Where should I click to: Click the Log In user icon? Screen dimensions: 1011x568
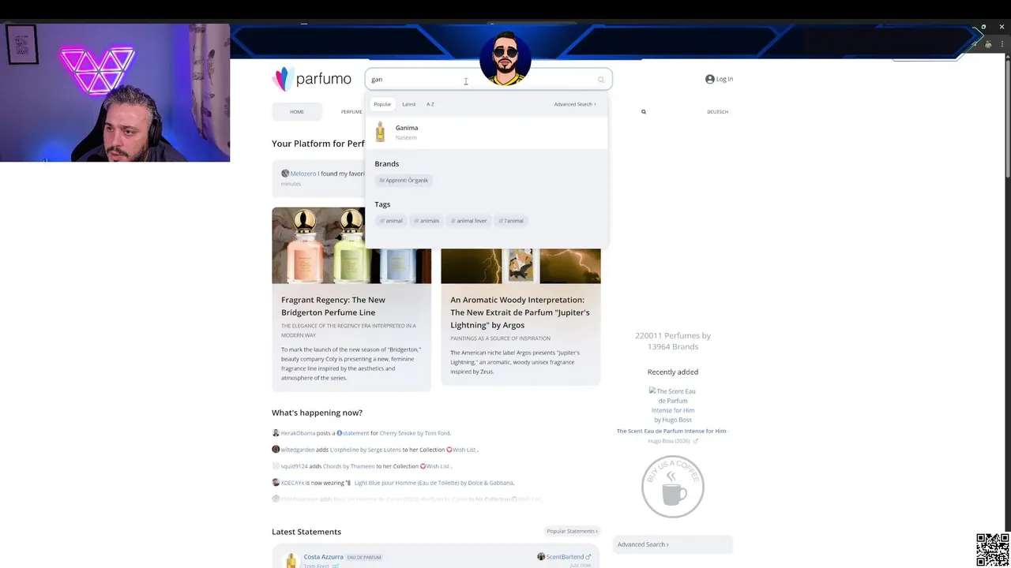pos(709,79)
